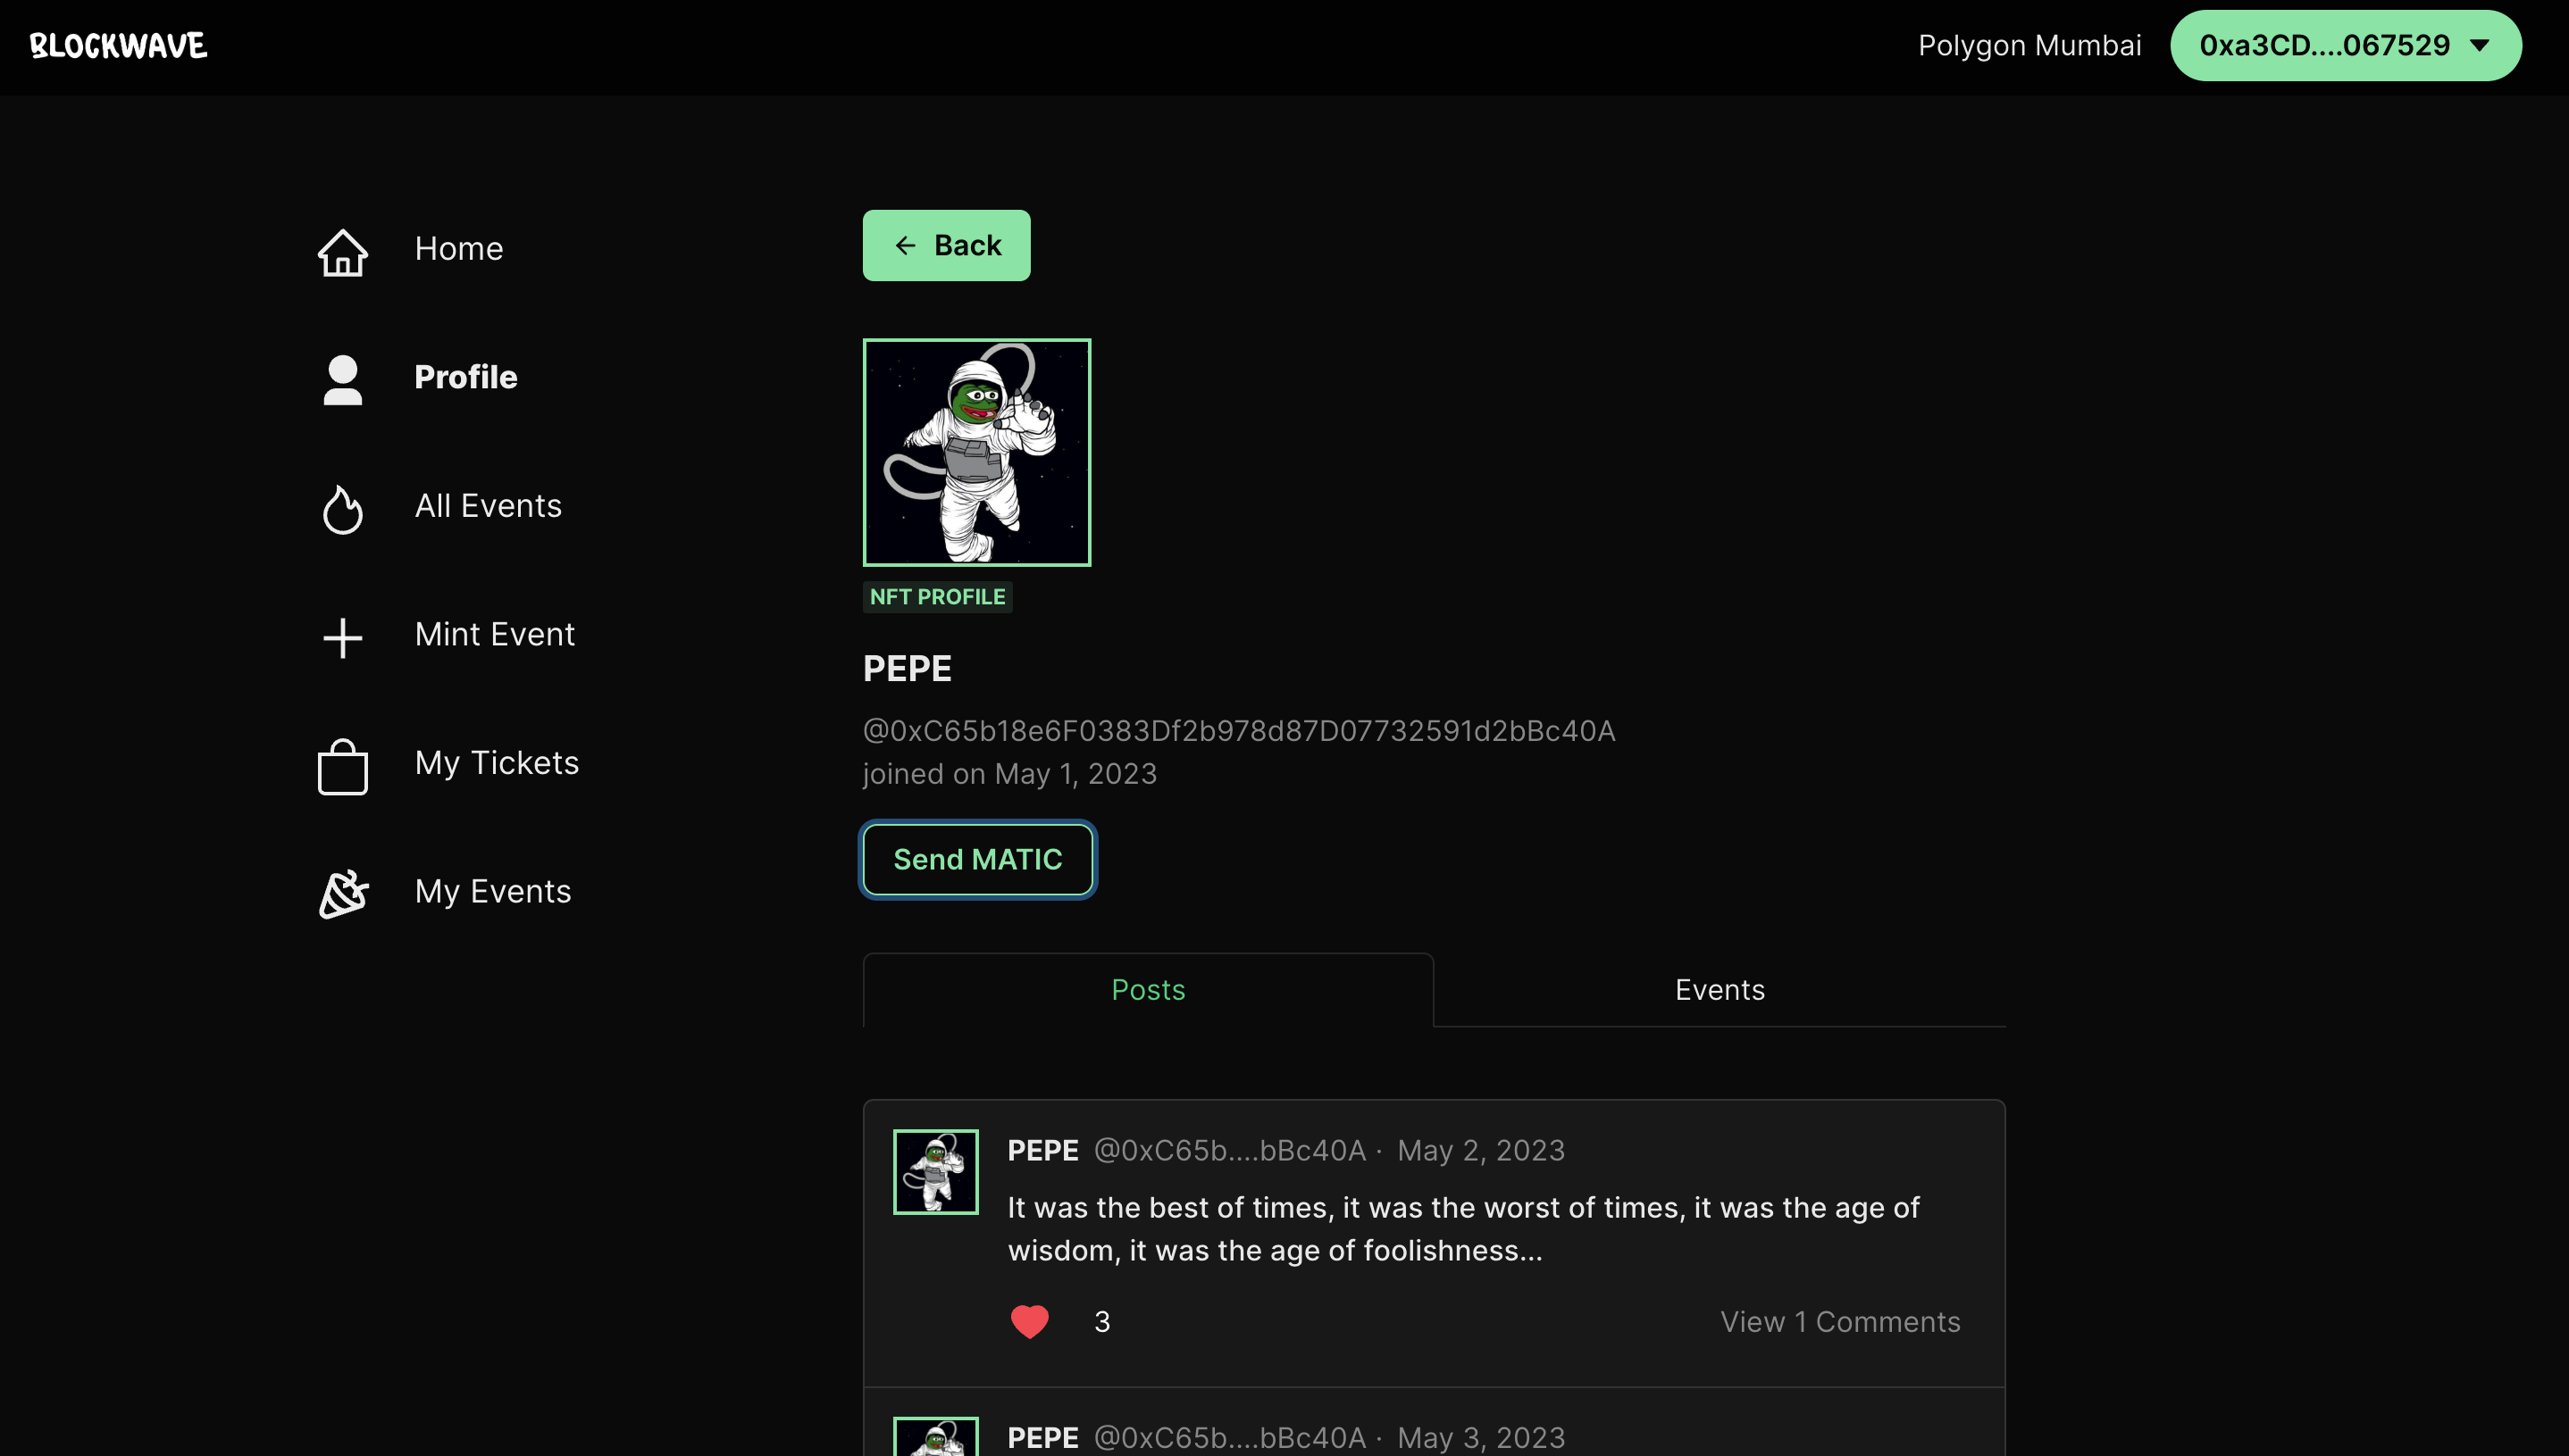Click the Mint Event plus icon

coord(342,637)
